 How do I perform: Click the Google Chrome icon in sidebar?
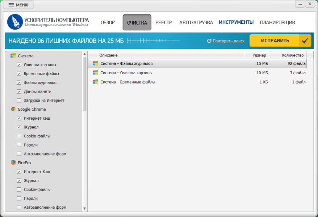point(13,109)
